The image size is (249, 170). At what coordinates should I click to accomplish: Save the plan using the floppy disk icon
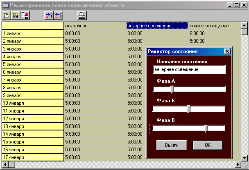pyautogui.click(x=25, y=15)
